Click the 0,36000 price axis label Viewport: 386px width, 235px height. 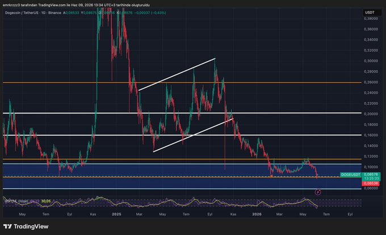pos(371,29)
